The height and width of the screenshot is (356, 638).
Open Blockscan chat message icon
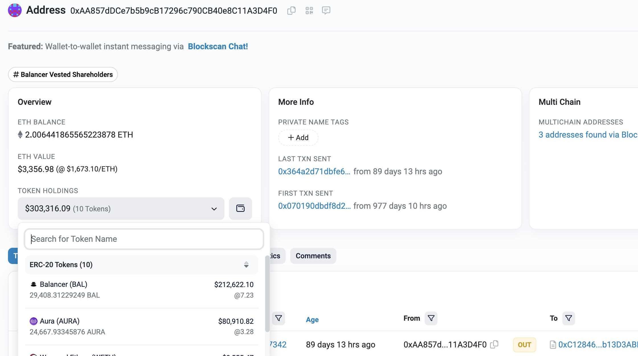click(326, 11)
